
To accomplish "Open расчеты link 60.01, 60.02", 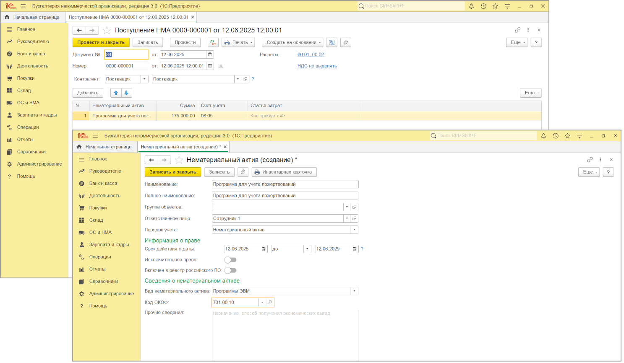I will [x=311, y=54].
